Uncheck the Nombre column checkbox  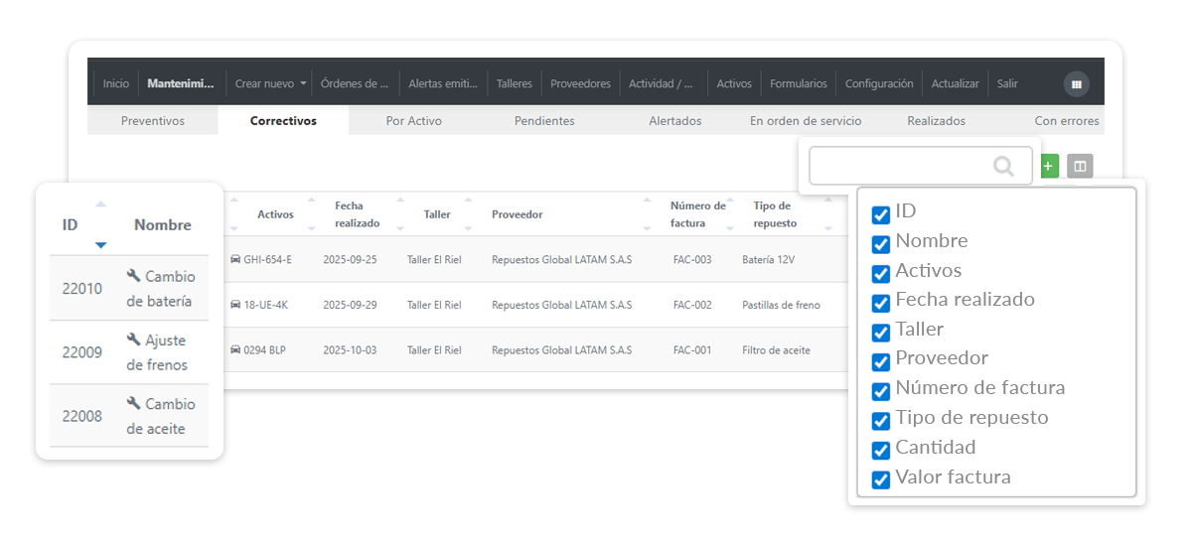[x=880, y=244]
